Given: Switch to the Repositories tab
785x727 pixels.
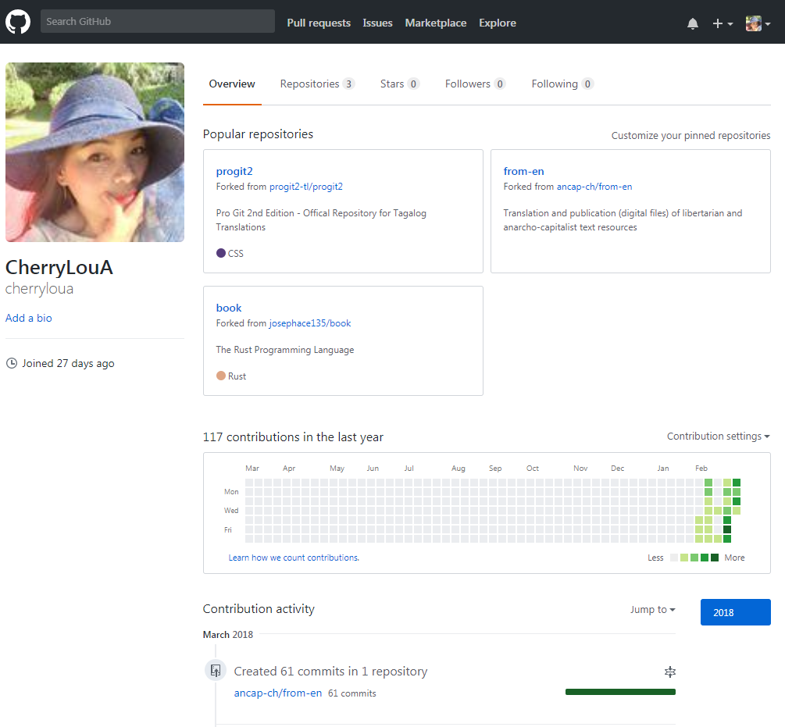Looking at the screenshot, I should [x=317, y=84].
